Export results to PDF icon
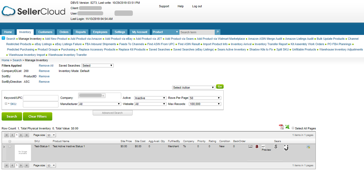364x170 pixels. 281,127
